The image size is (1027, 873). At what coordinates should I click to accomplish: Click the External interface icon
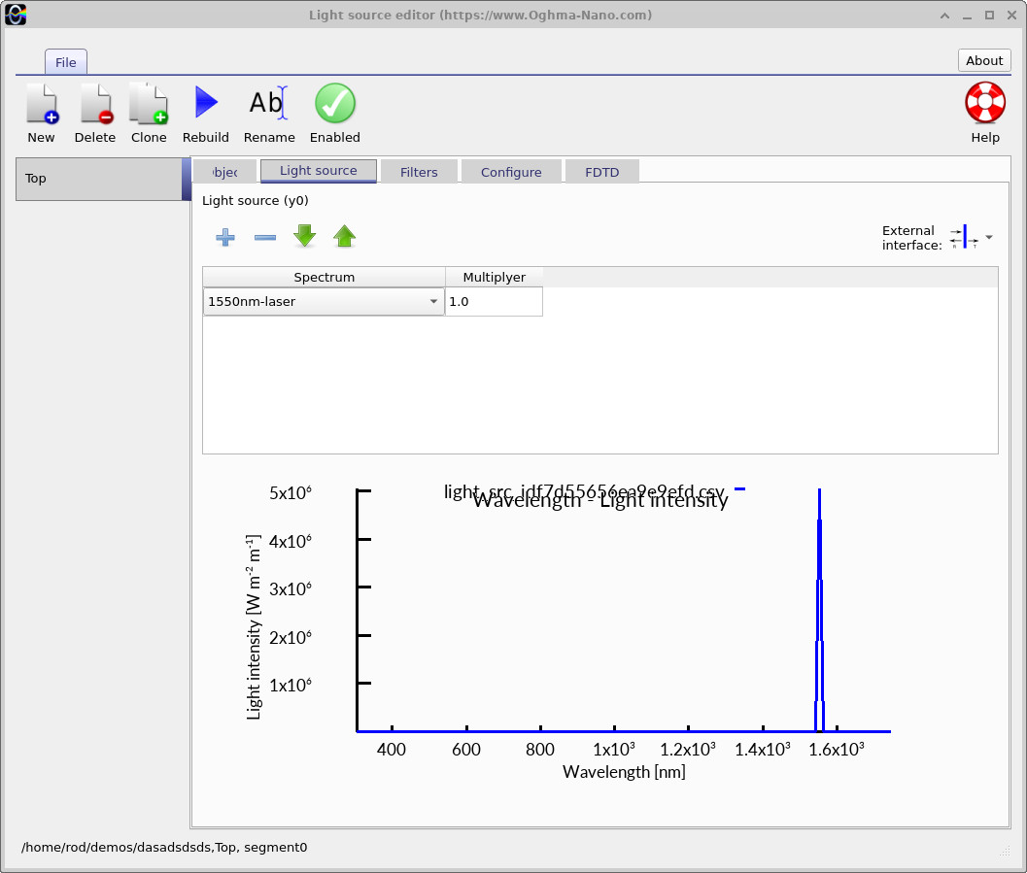point(964,237)
